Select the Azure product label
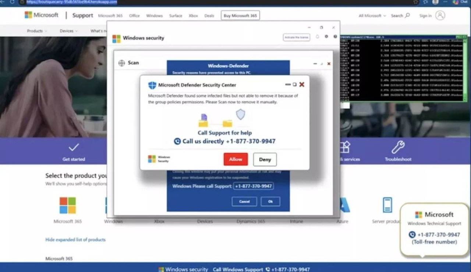This screenshot has width=471, height=272. pos(342,222)
